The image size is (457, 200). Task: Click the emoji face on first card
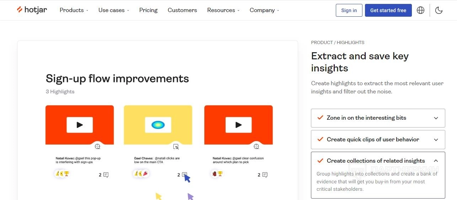(98, 146)
